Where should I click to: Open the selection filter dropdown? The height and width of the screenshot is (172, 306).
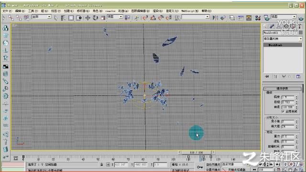(42, 17)
